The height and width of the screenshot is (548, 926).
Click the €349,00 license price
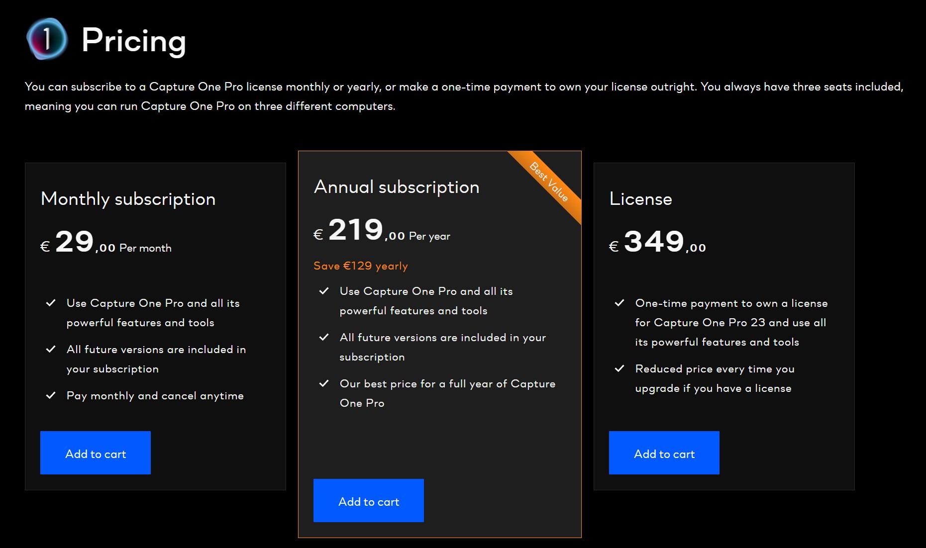657,242
